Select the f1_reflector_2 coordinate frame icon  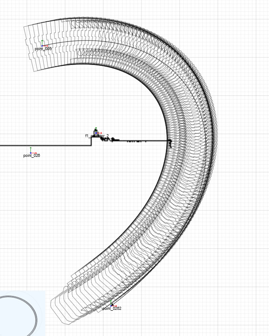point(96,132)
